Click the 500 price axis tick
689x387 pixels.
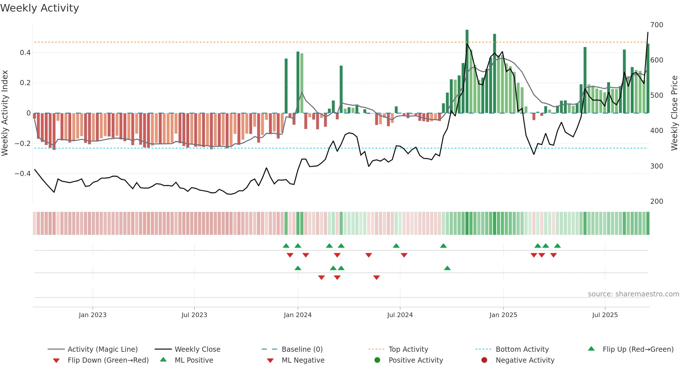pyautogui.click(x=657, y=95)
